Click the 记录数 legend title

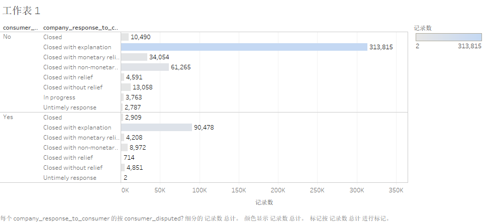click(423, 28)
